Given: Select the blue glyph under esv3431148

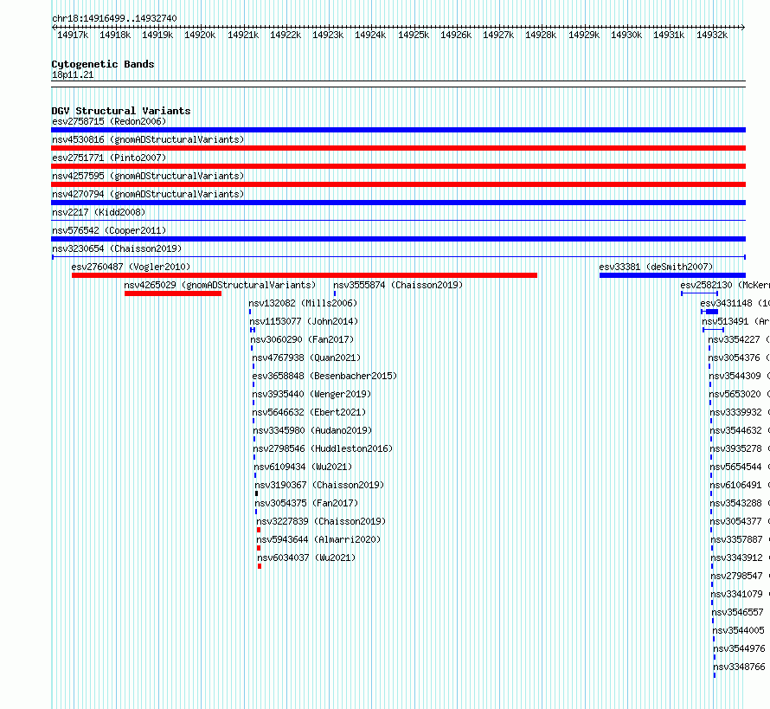Looking at the screenshot, I should point(709,312).
